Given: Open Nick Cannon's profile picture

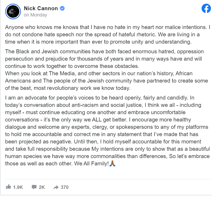Looking at the screenshot, I should pyautogui.click(x=13, y=11).
